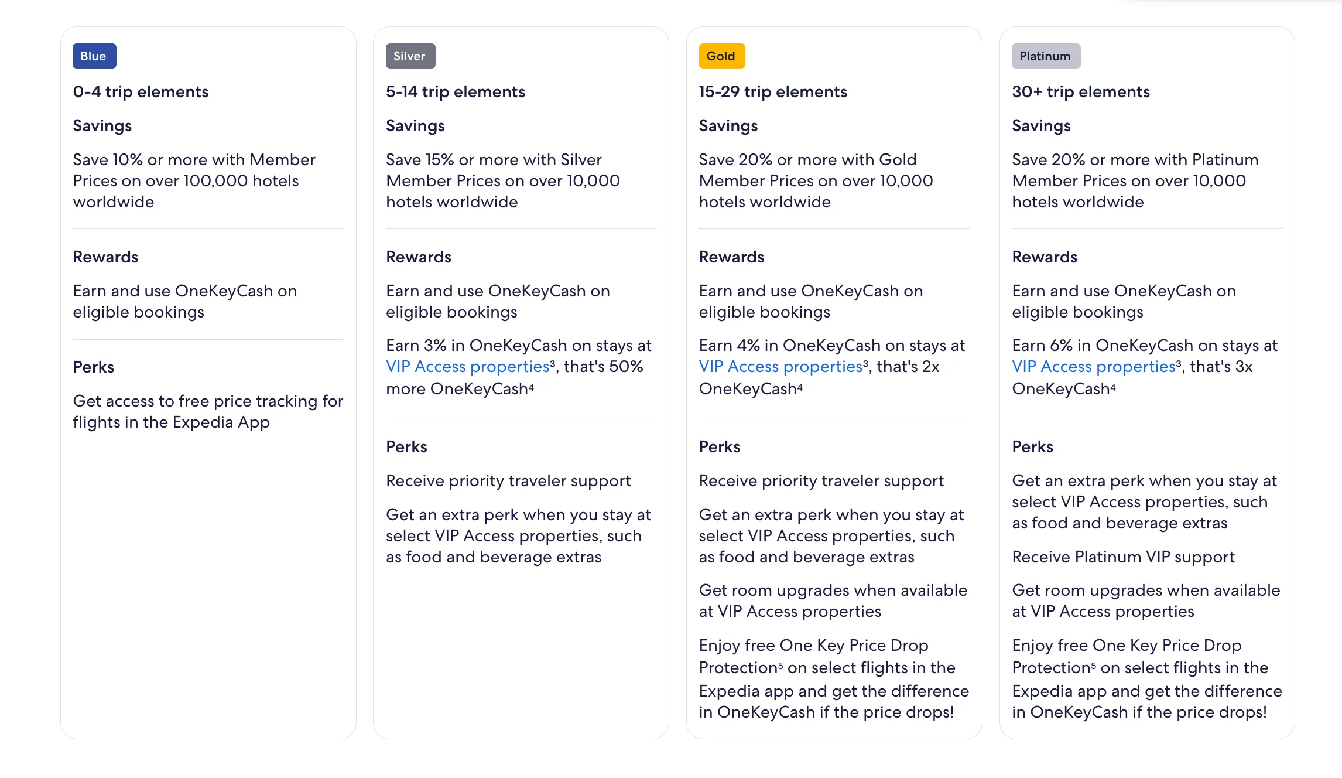Image resolution: width=1342 pixels, height=778 pixels.
Task: Open VIP Access properties link in Platinum card
Action: (x=1093, y=366)
